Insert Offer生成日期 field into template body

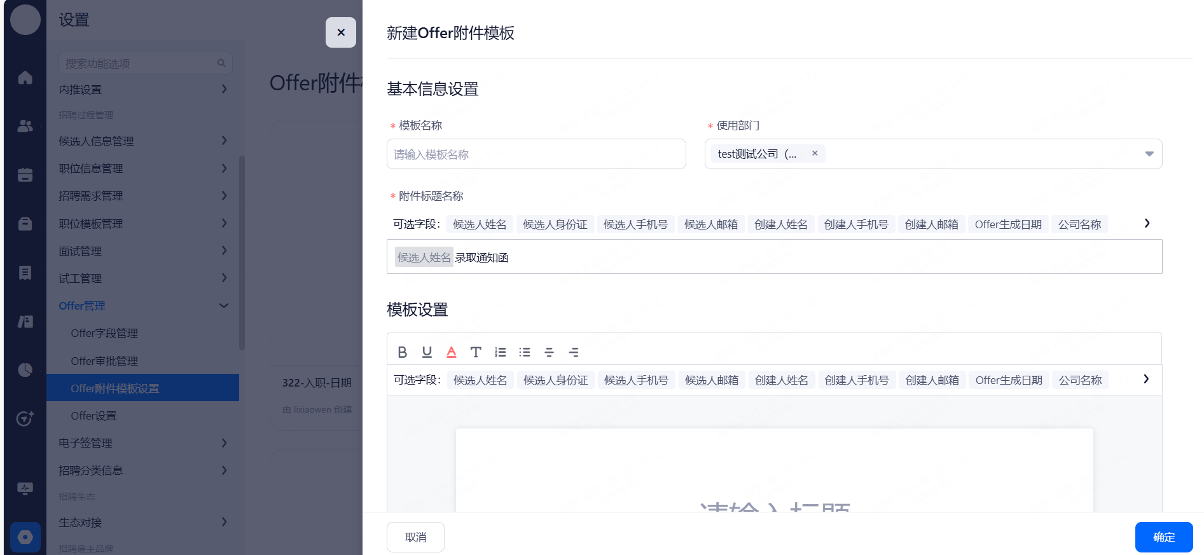1009,380
